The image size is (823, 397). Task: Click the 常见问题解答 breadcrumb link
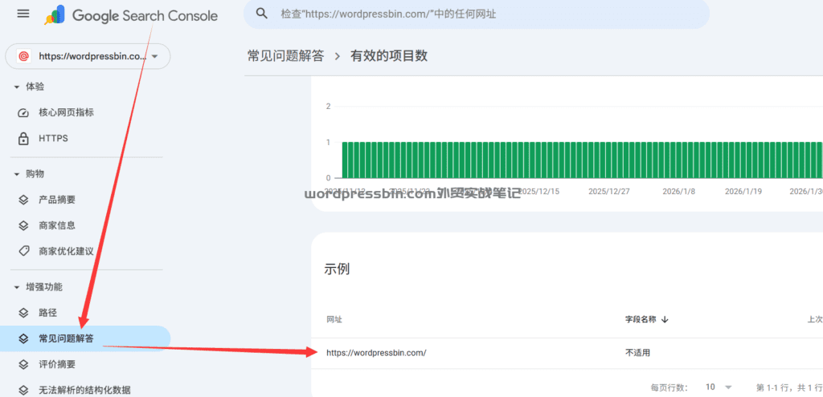click(x=285, y=56)
